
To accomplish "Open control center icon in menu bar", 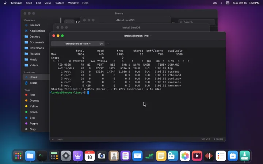I will coord(228,3).
